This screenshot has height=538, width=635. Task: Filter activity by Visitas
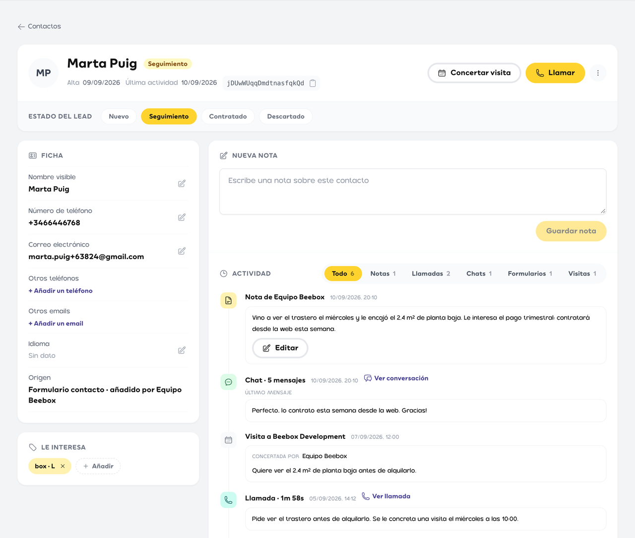[x=582, y=273]
